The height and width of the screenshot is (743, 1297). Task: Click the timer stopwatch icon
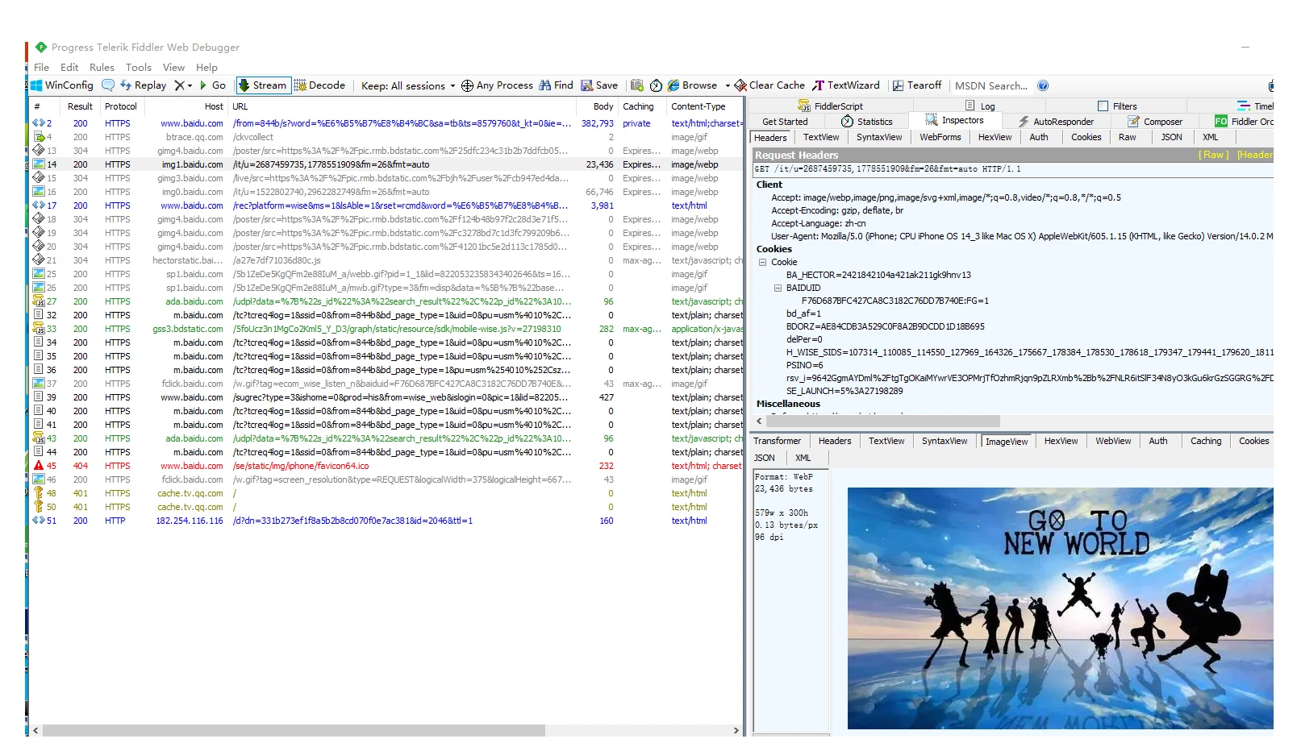click(x=656, y=85)
